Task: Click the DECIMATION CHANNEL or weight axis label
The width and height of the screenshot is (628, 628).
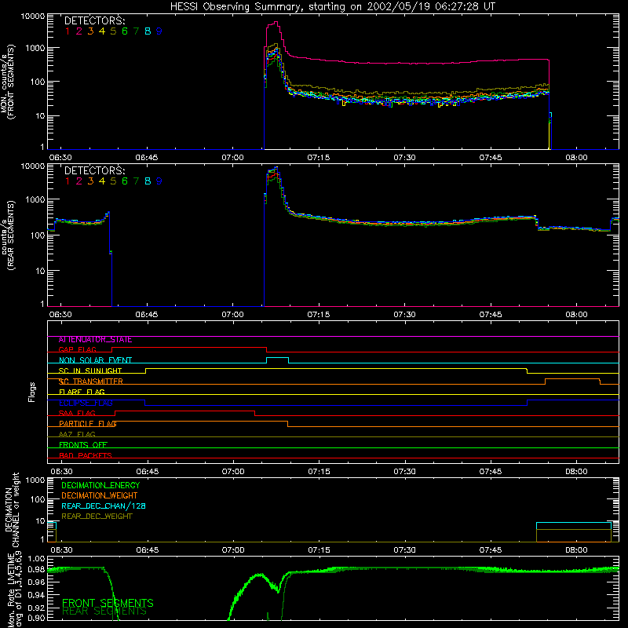Action: tap(12, 509)
